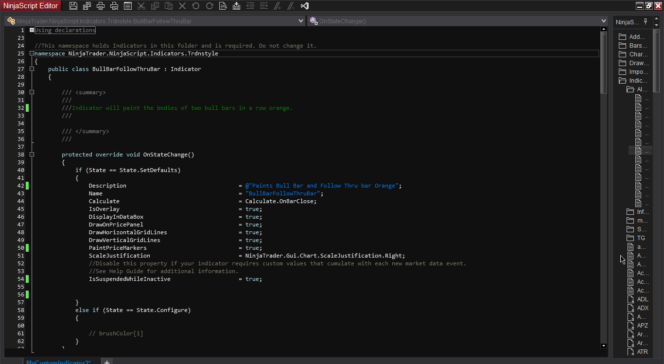This screenshot has width=664, height=364.
Task: Open the OnStateChange member dropdown
Action: (604, 21)
